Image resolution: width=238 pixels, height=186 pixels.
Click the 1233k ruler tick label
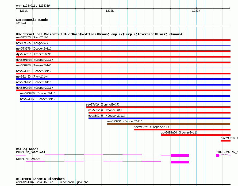[196, 11]
